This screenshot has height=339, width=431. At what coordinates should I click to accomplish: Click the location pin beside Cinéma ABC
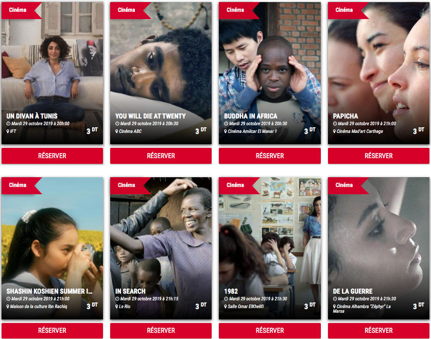point(116,131)
